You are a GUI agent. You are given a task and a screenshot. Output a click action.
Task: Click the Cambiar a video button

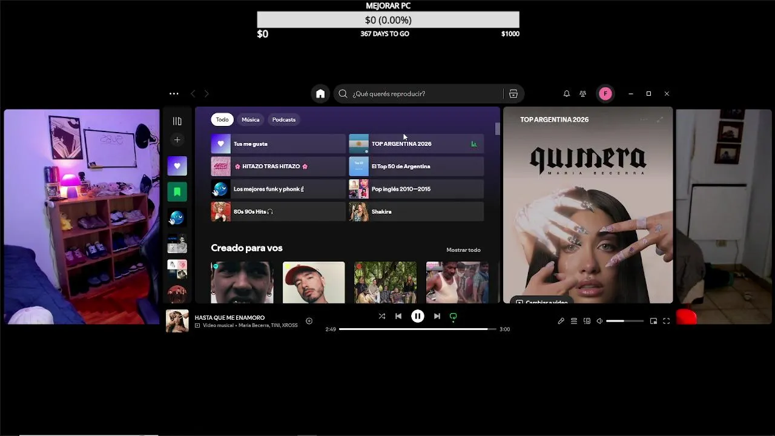pos(541,300)
